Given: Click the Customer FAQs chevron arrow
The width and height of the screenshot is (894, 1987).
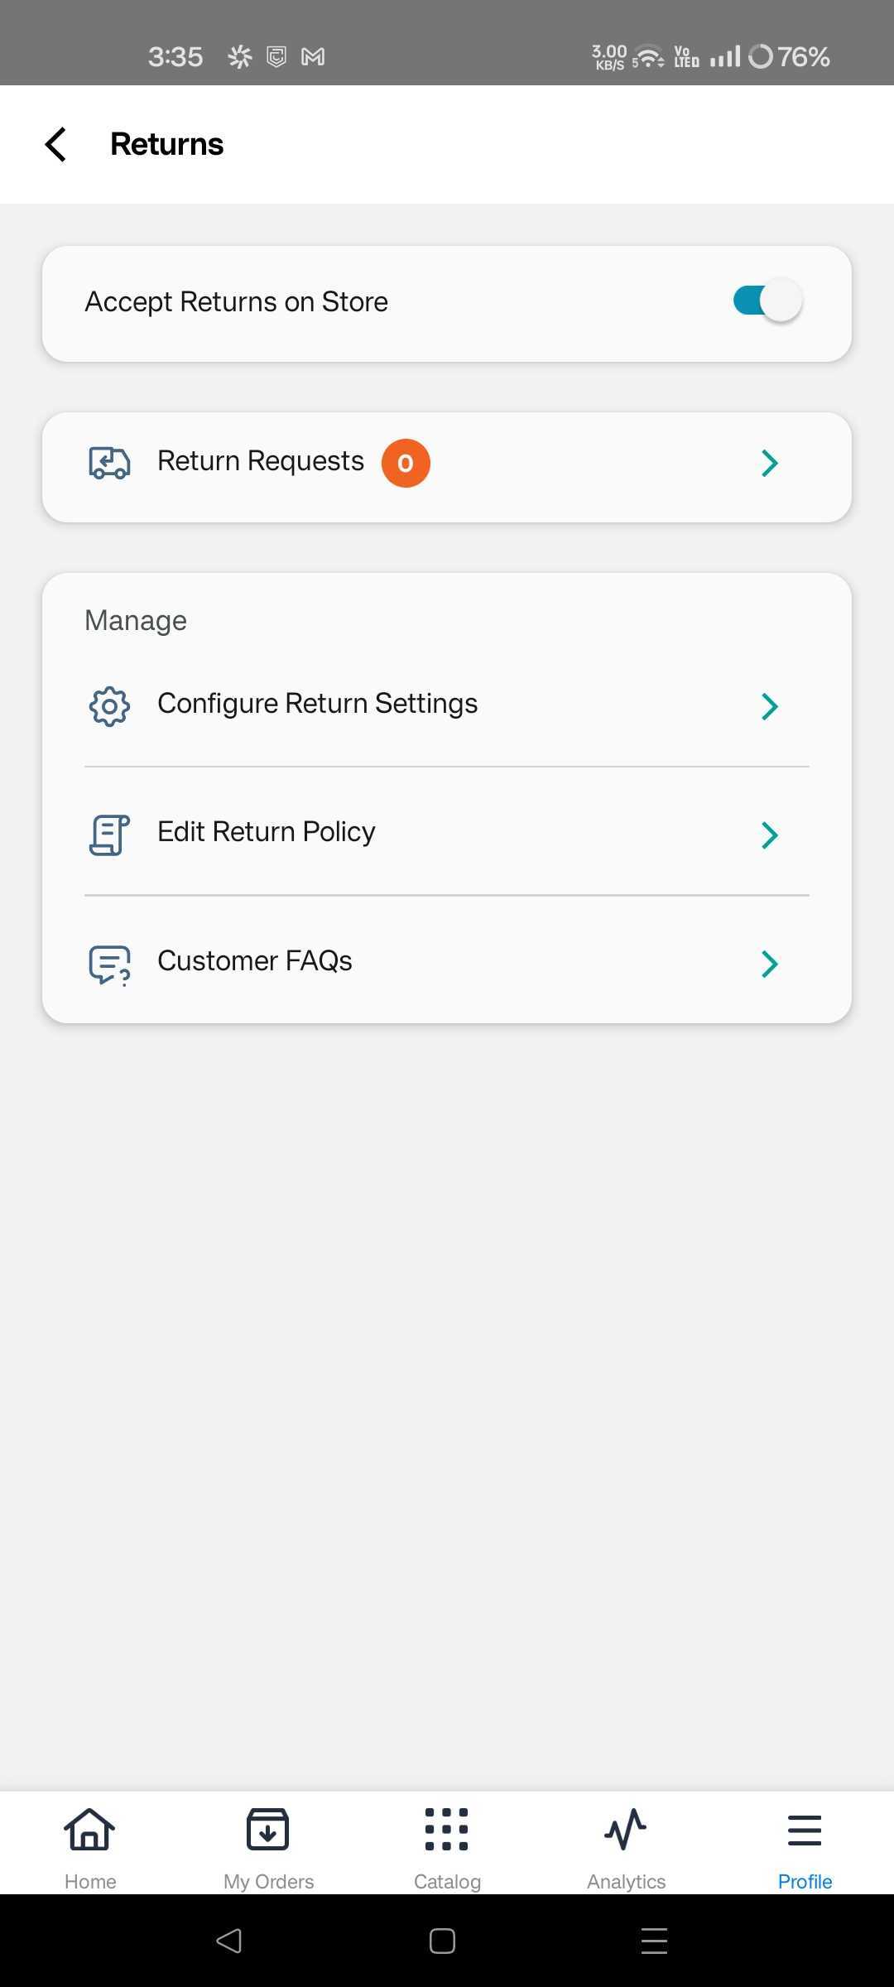Looking at the screenshot, I should click(x=769, y=964).
